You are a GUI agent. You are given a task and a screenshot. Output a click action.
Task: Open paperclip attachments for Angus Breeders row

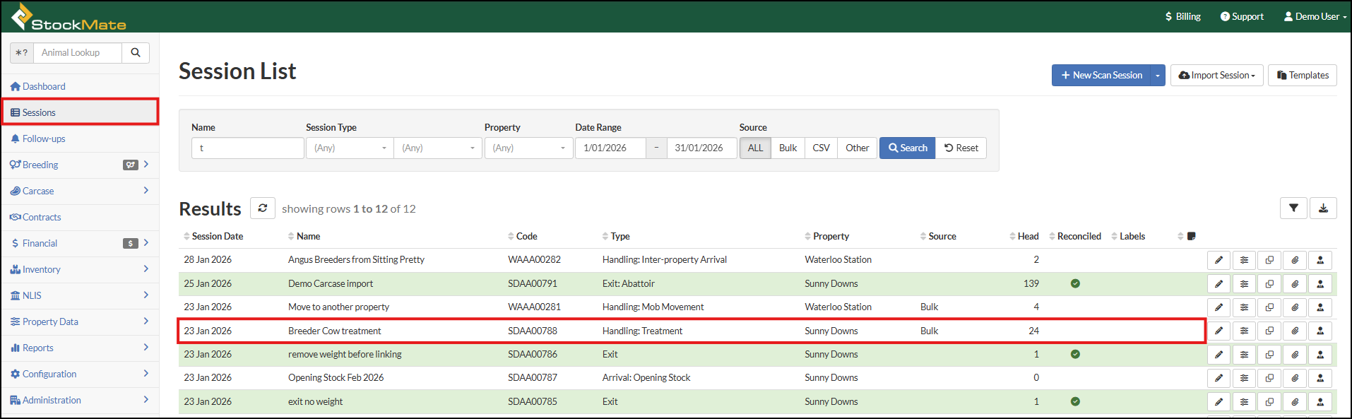[1295, 260]
